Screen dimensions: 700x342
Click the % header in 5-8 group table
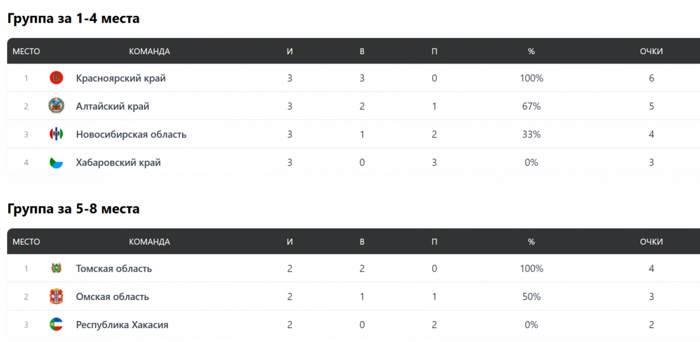click(531, 242)
